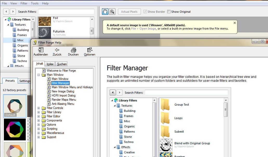Open the Render Maps Menu help page
Image resolution: width=268 pixels, height=157 pixels.
tap(64, 100)
